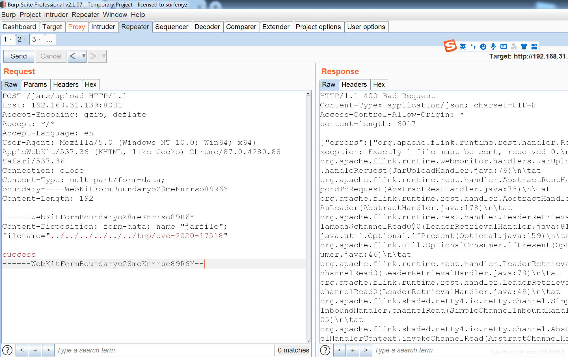Screen dimensions: 568x357
Task: Close Repeater tab 3
Action: tap(39, 40)
